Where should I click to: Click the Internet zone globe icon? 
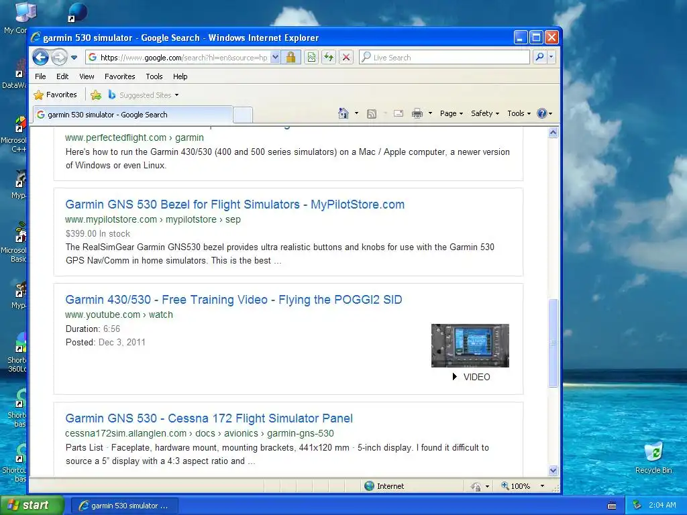(370, 485)
